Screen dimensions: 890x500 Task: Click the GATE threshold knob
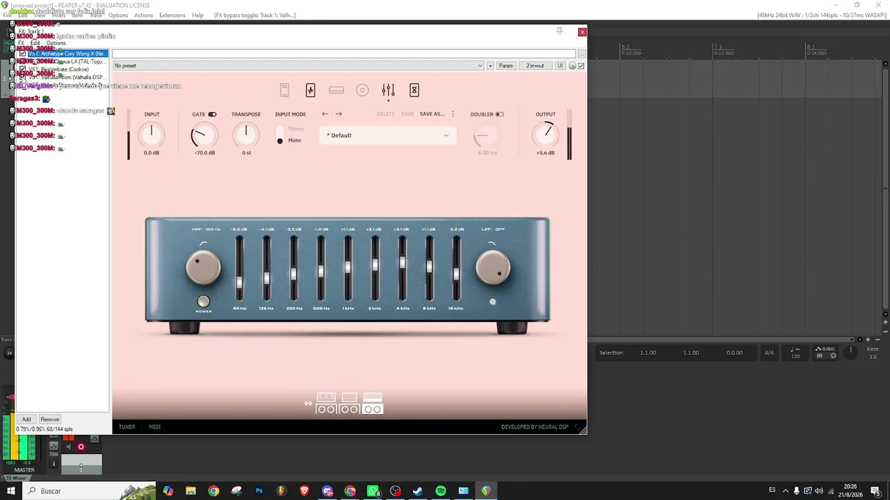[204, 135]
